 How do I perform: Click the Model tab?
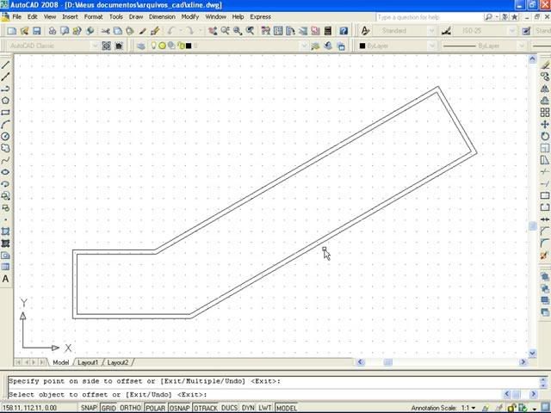click(x=61, y=362)
